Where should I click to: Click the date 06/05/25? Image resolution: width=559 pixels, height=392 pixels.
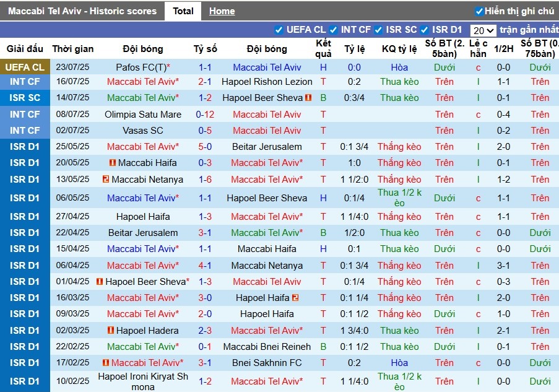(x=72, y=198)
